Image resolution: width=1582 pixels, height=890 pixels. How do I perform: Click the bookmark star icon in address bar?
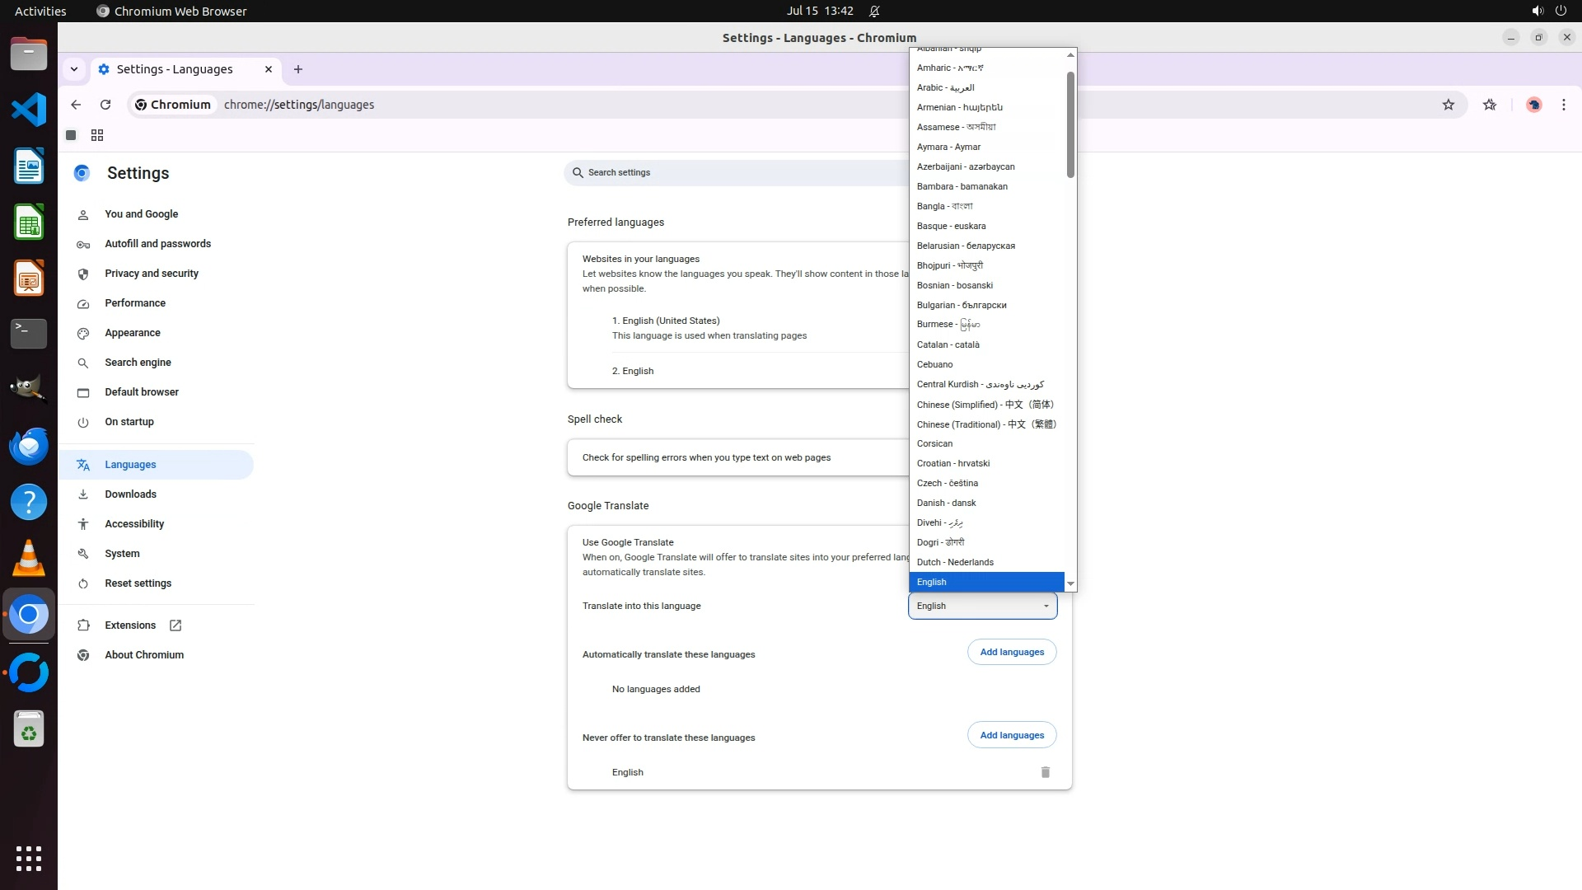(1448, 105)
